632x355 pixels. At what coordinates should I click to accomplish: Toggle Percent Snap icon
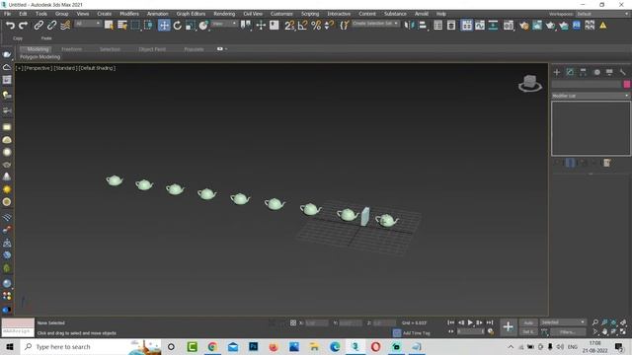(316, 26)
